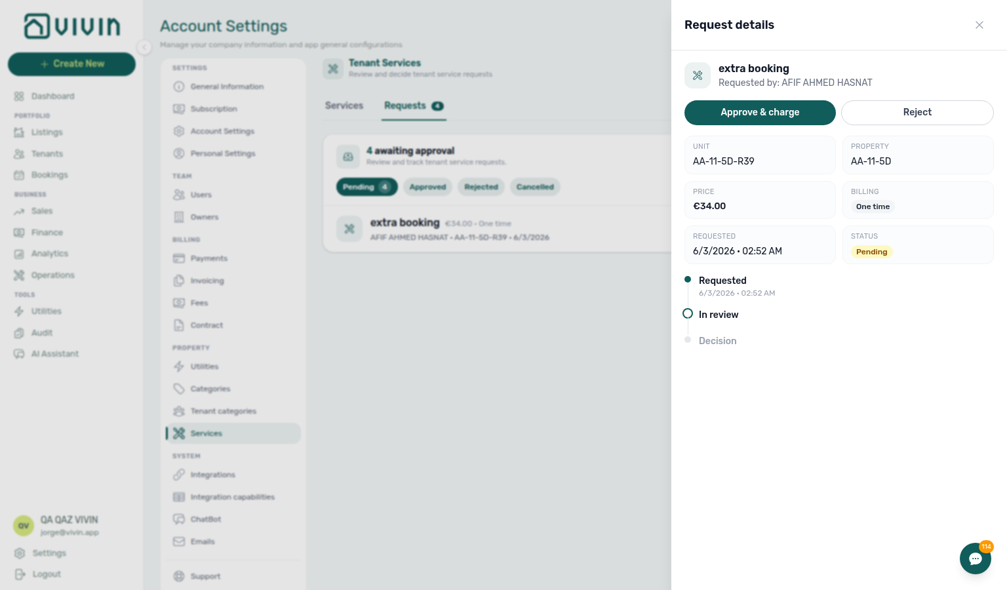Click Create New button
1007x590 pixels.
71,64
